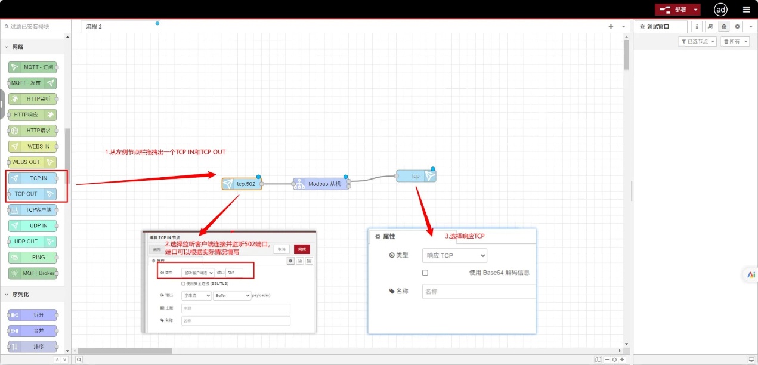The image size is (758, 365).
Task: Zoom in the canvas with plus icon
Action: [x=622, y=360]
